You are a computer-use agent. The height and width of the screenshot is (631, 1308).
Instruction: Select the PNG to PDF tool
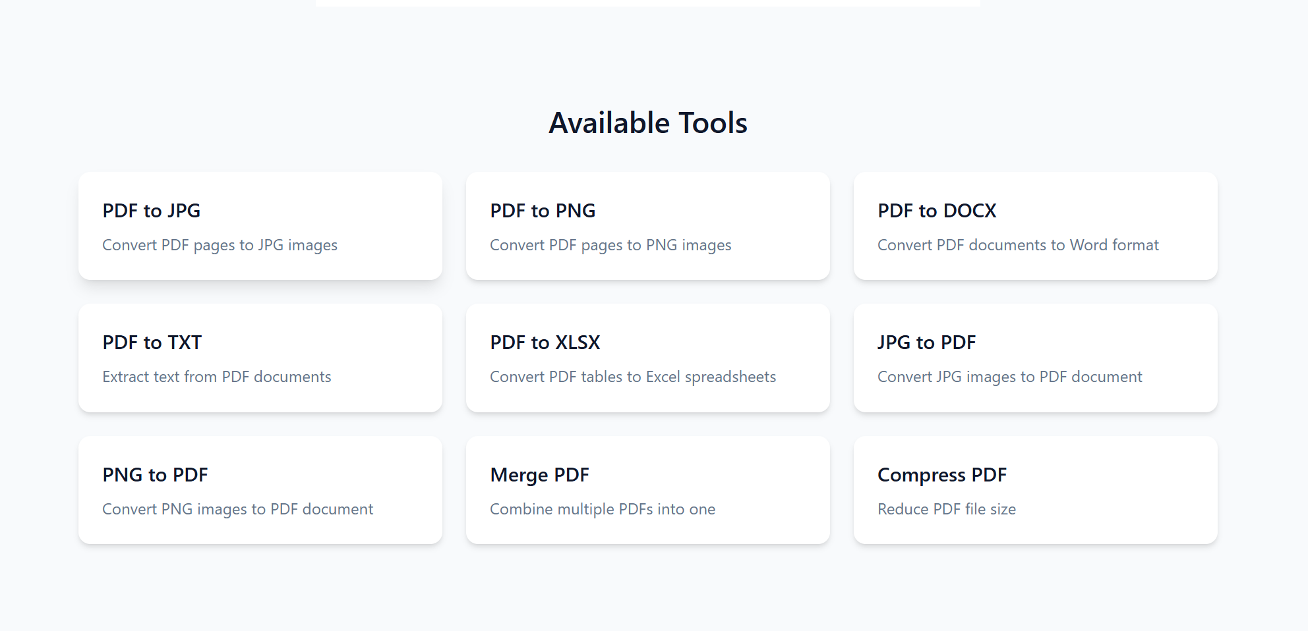[260, 490]
